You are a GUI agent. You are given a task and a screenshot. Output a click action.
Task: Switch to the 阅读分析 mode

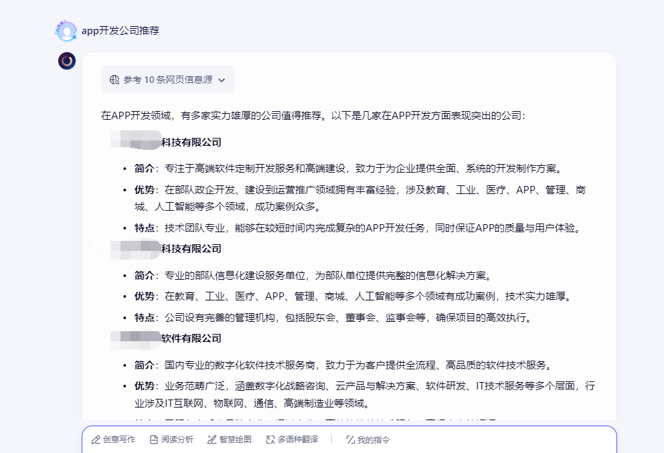pos(171,440)
